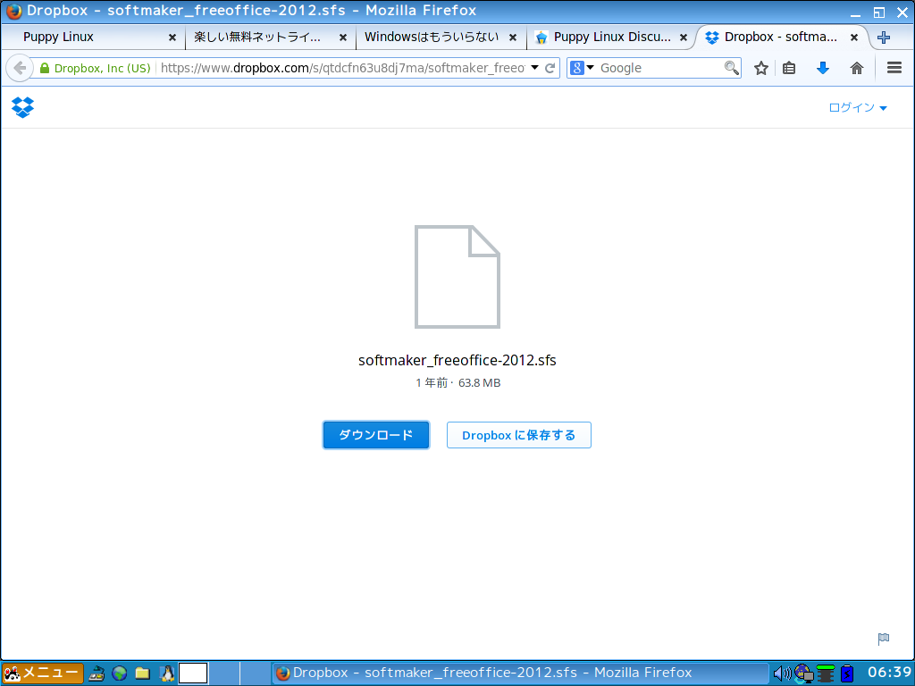Select the white desktop pager box
This screenshot has height=686, width=915.
pyautogui.click(x=193, y=673)
